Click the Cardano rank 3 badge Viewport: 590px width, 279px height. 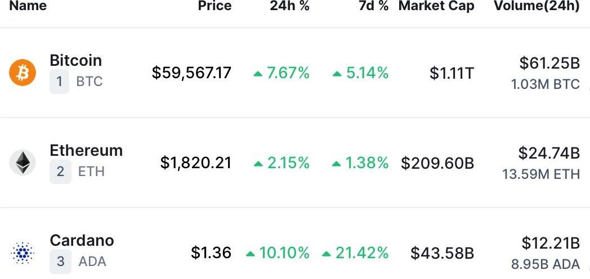pos(60,262)
